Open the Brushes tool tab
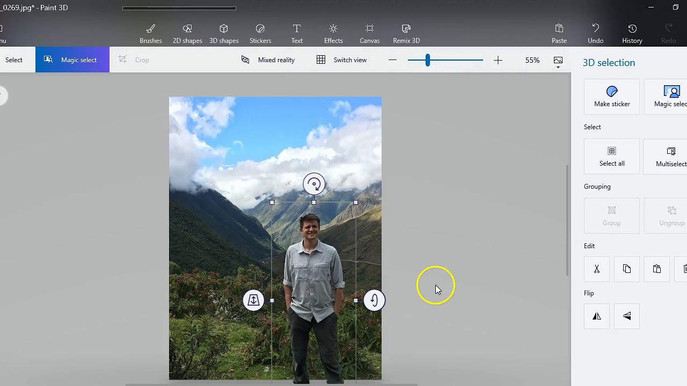Image resolution: width=687 pixels, height=386 pixels. [151, 34]
